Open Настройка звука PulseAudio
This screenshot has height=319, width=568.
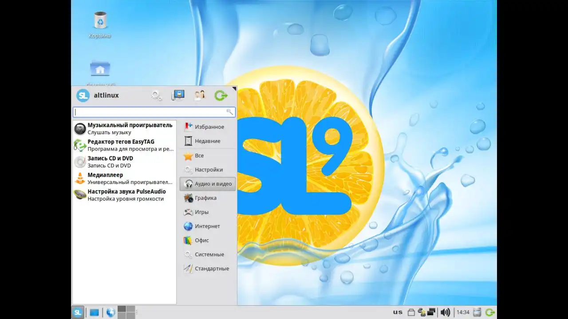coord(124,195)
